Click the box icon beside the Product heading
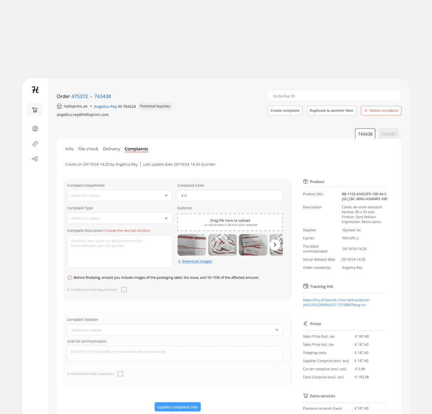Viewport: 432px width, 414px height. click(x=306, y=181)
